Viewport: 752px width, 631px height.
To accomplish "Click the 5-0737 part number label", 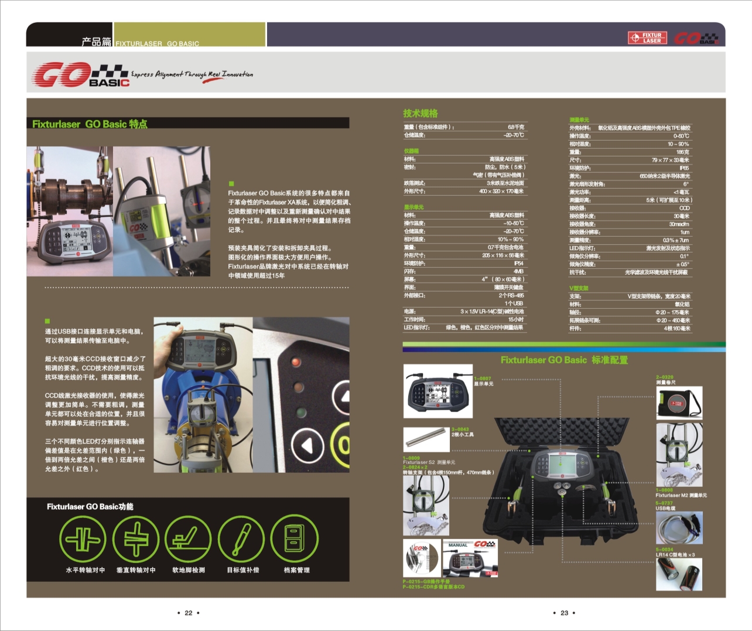I will click(x=664, y=503).
